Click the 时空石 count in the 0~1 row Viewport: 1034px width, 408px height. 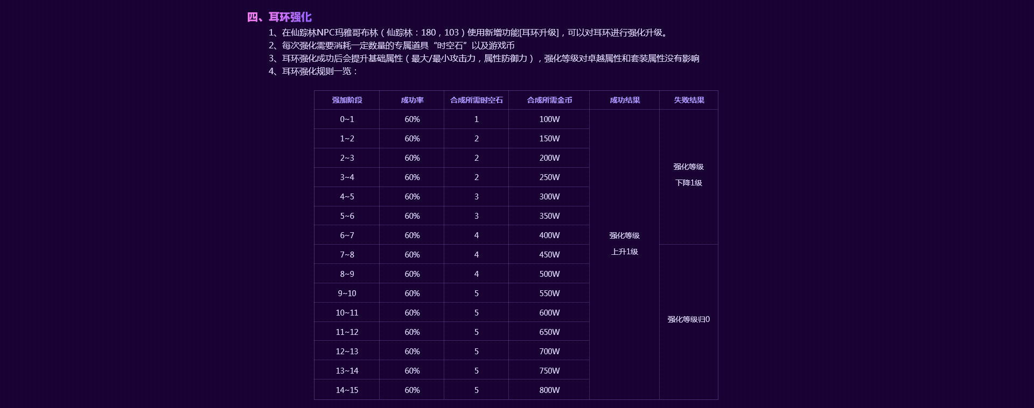tap(476, 119)
